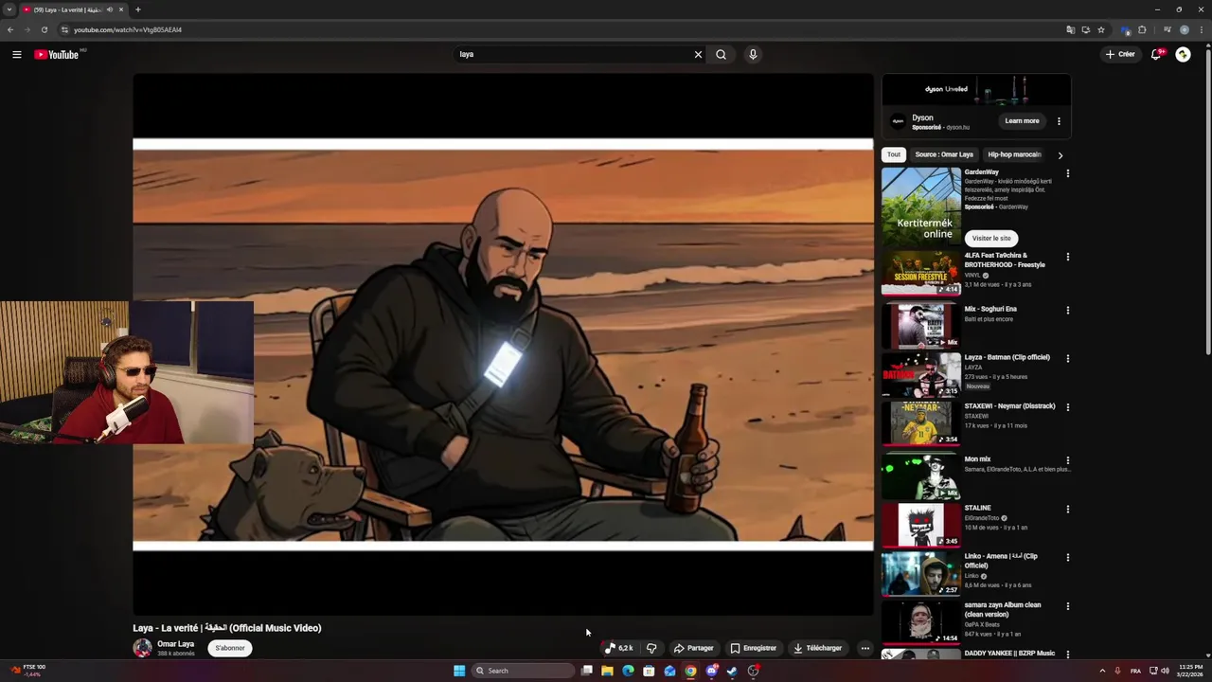Reload the page in Chrome
The width and height of the screenshot is (1212, 682).
click(x=44, y=29)
